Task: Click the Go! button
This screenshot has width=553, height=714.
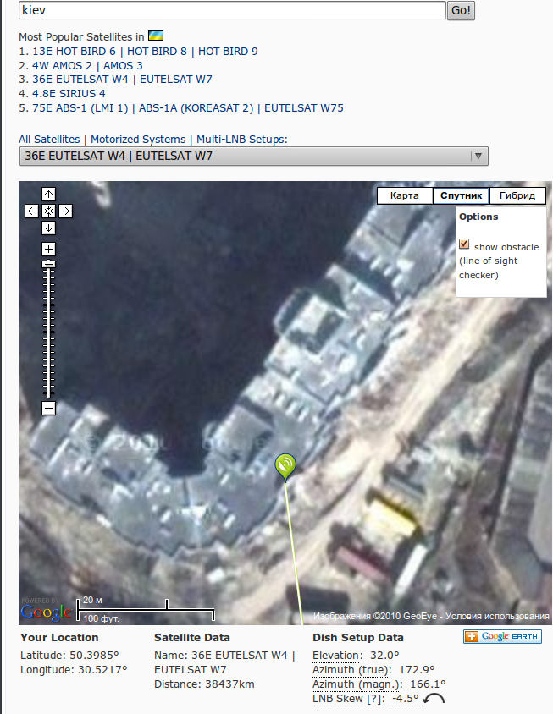Action: point(461,10)
